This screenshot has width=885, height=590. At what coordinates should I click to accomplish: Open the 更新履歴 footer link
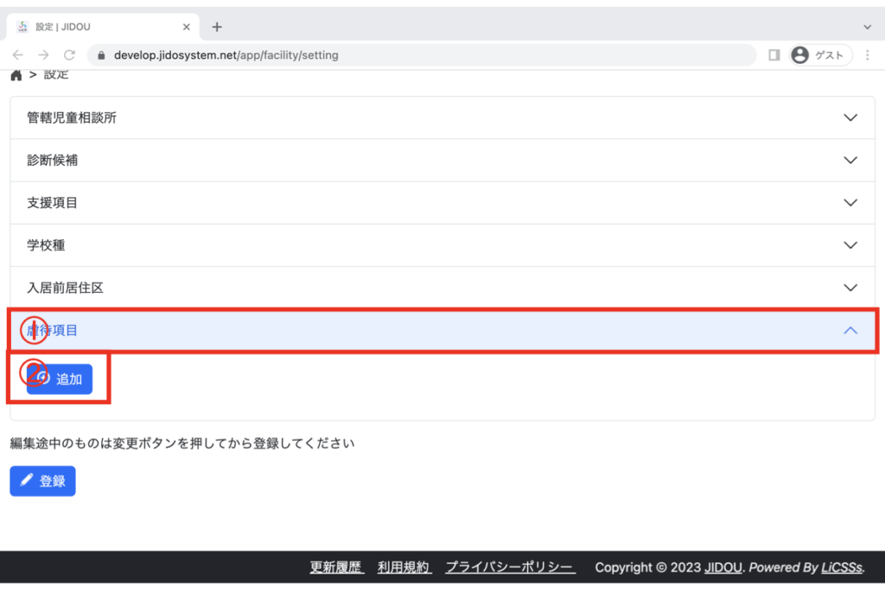[337, 568]
